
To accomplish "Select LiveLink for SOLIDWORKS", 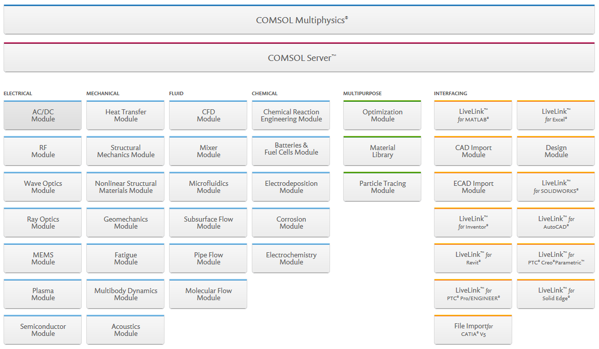I will (556, 187).
